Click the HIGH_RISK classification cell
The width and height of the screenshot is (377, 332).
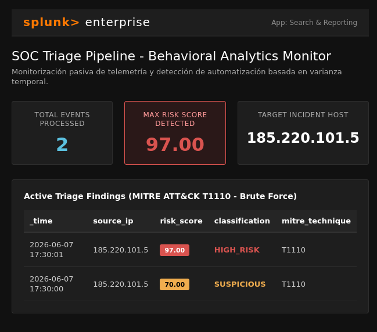[x=237, y=250]
